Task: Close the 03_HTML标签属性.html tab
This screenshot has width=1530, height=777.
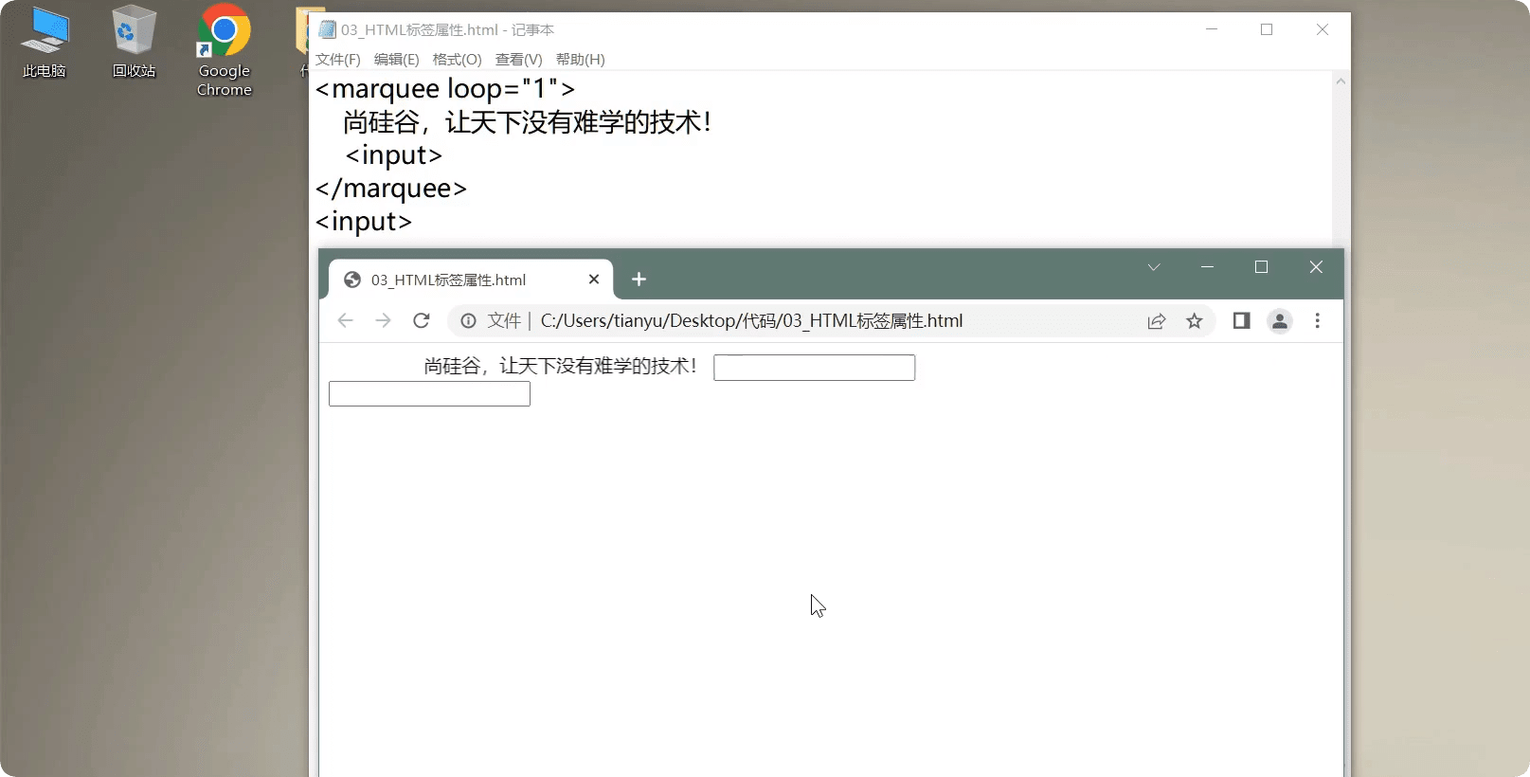Action: (594, 280)
